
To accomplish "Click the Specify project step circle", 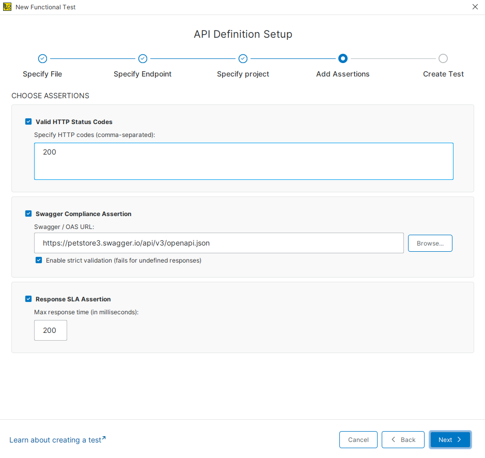I will pos(243,58).
